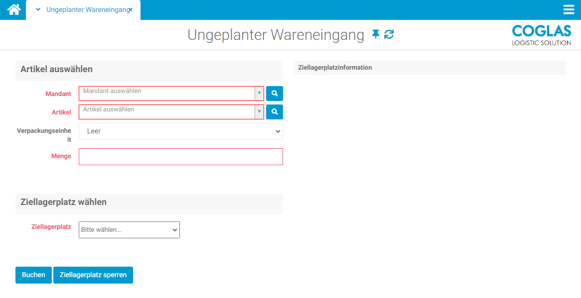Open the Verpackungseinheit dropdown showing Leer

[x=180, y=131]
